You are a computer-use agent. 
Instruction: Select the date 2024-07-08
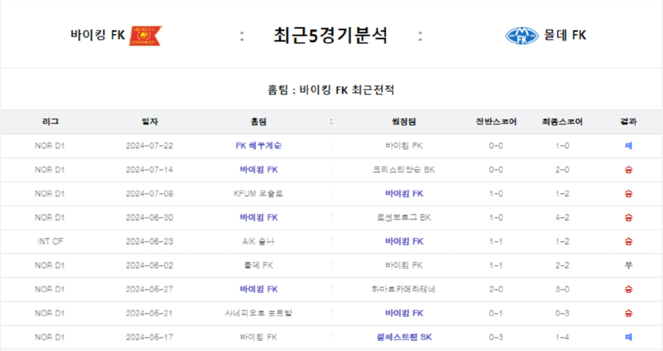coord(150,194)
